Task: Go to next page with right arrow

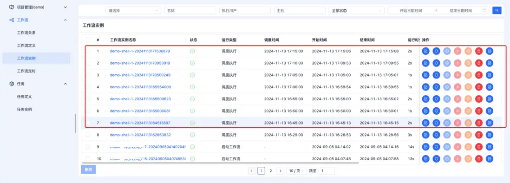Action: tap(281, 170)
